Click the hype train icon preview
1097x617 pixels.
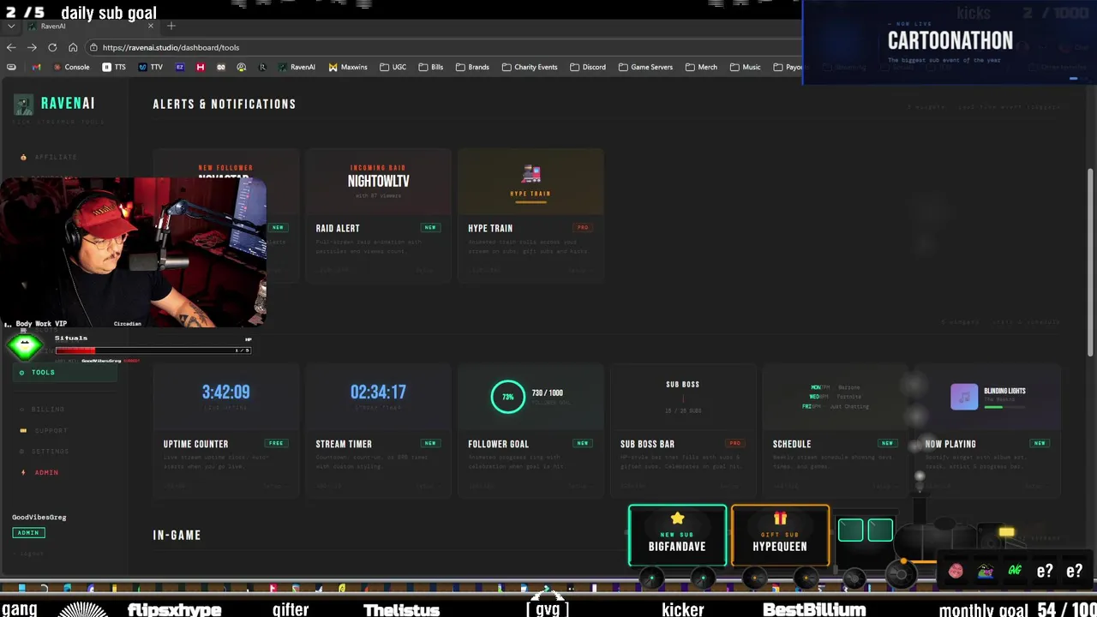(x=531, y=175)
